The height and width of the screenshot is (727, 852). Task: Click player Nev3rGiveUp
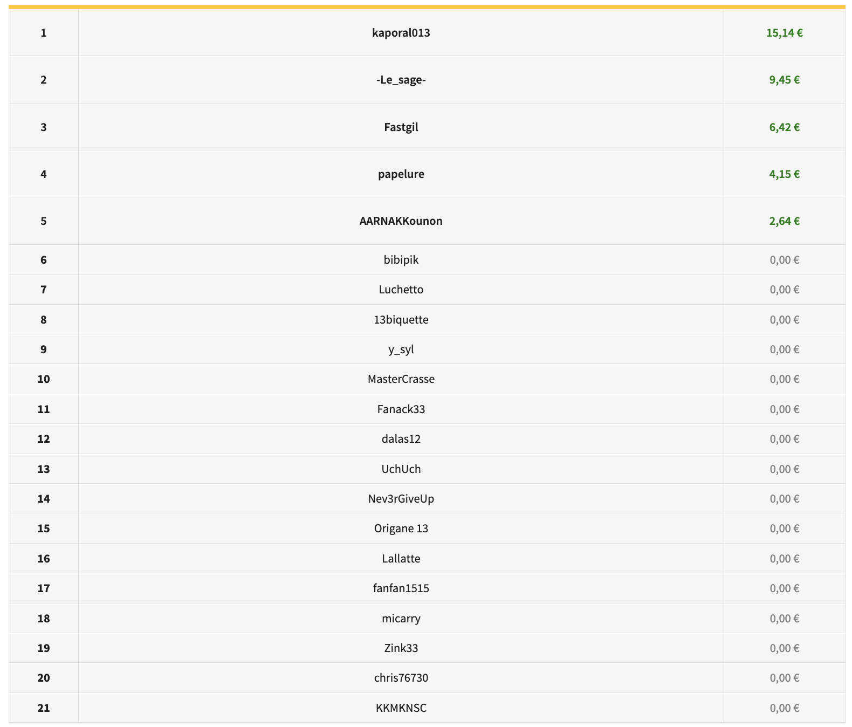point(401,498)
